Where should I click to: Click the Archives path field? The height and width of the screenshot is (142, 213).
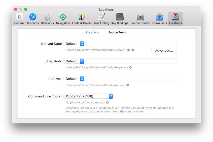tap(132, 79)
